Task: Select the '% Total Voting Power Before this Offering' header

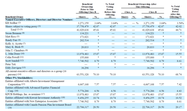Action: [110, 10]
